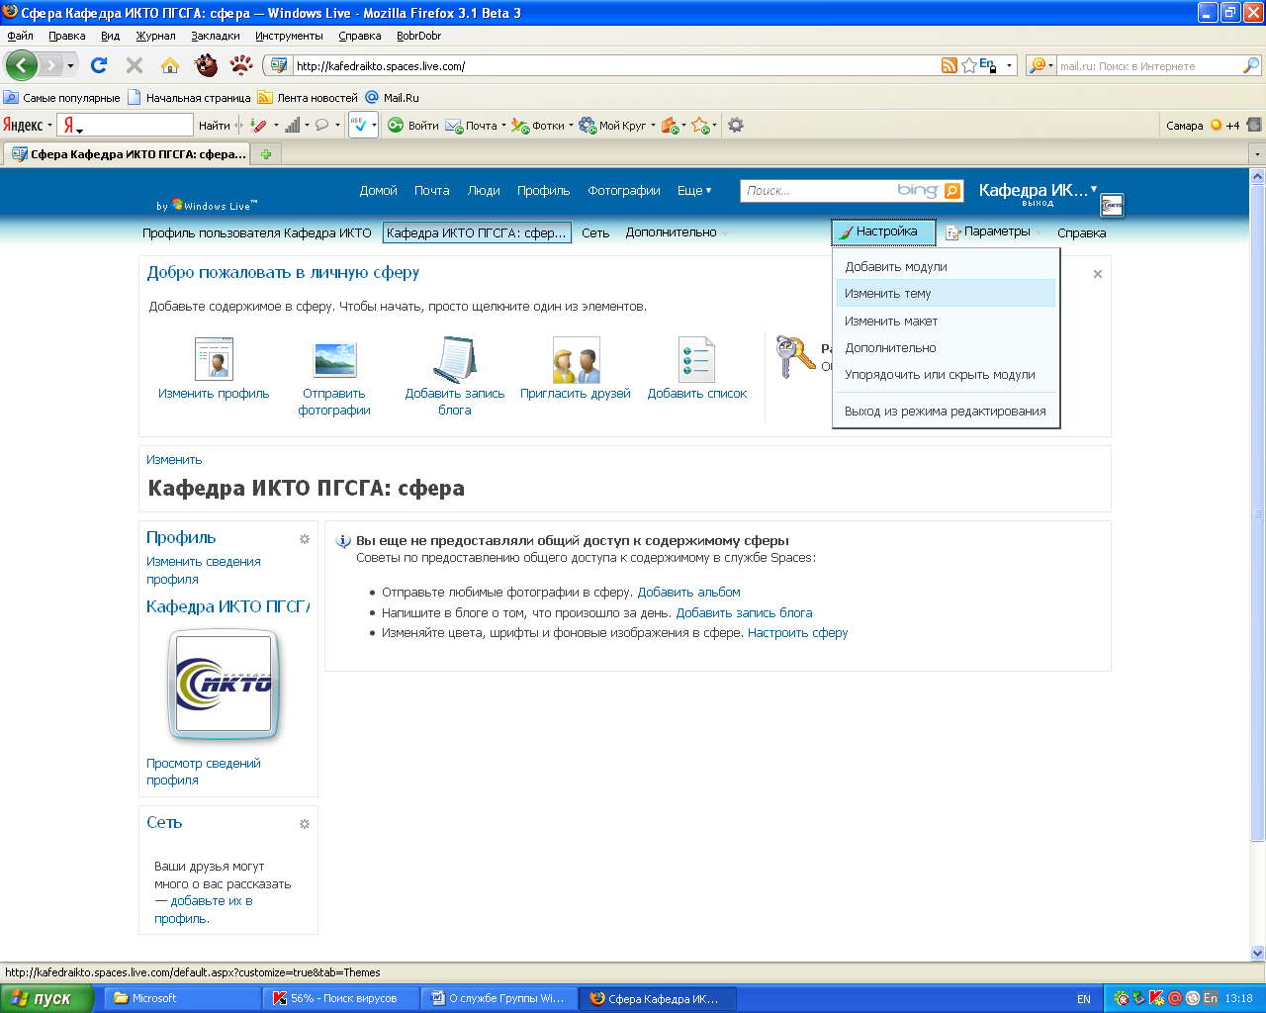Screen dimensions: 1266x1013
Task: Open the Яндекс logo dropdown
Action: 28,126
